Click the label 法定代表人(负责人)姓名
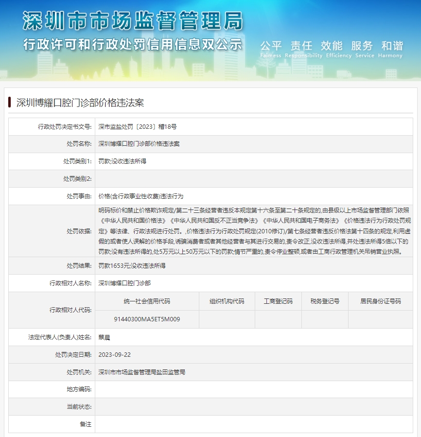The width and height of the screenshot is (421, 437). pos(60,337)
